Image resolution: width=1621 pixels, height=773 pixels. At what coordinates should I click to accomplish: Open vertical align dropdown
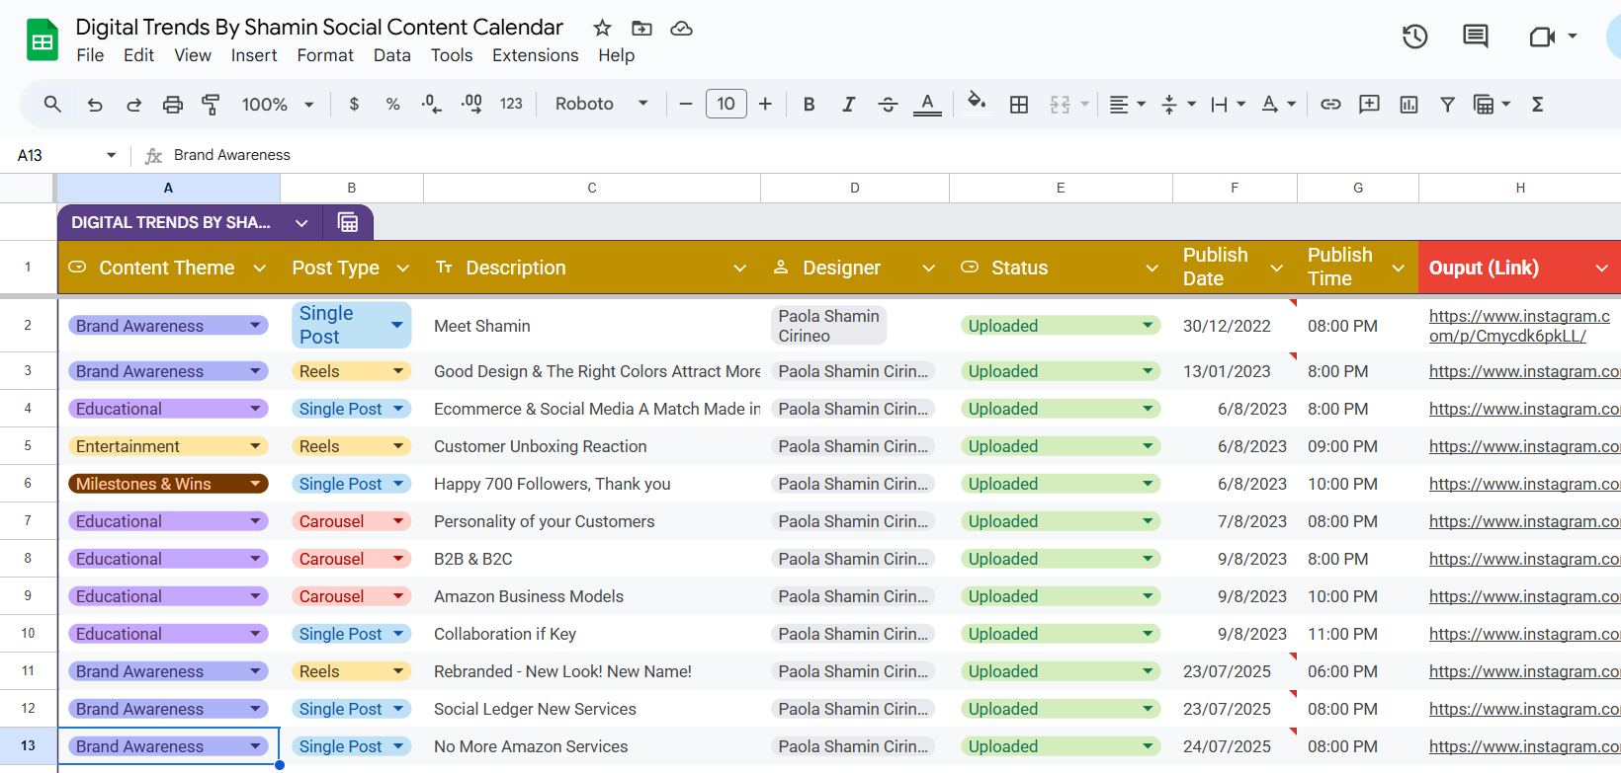(1178, 104)
